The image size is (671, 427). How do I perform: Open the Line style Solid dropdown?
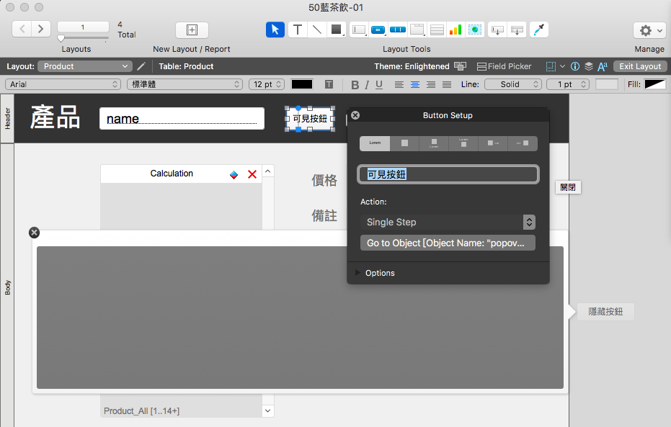pyautogui.click(x=513, y=84)
